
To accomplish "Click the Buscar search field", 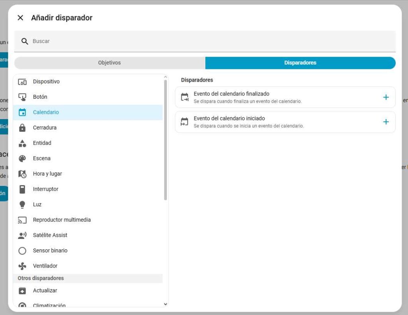I will click(x=211, y=41).
